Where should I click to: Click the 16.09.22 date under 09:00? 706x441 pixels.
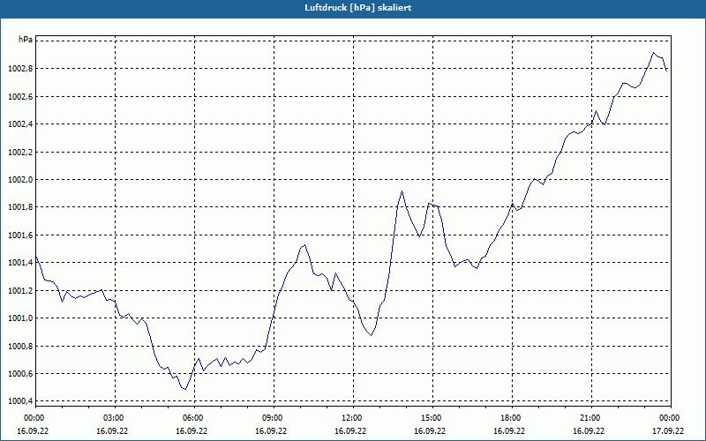click(271, 431)
